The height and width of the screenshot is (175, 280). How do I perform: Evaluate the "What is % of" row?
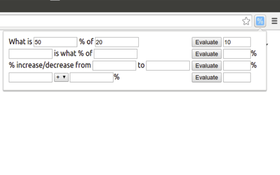(206, 42)
